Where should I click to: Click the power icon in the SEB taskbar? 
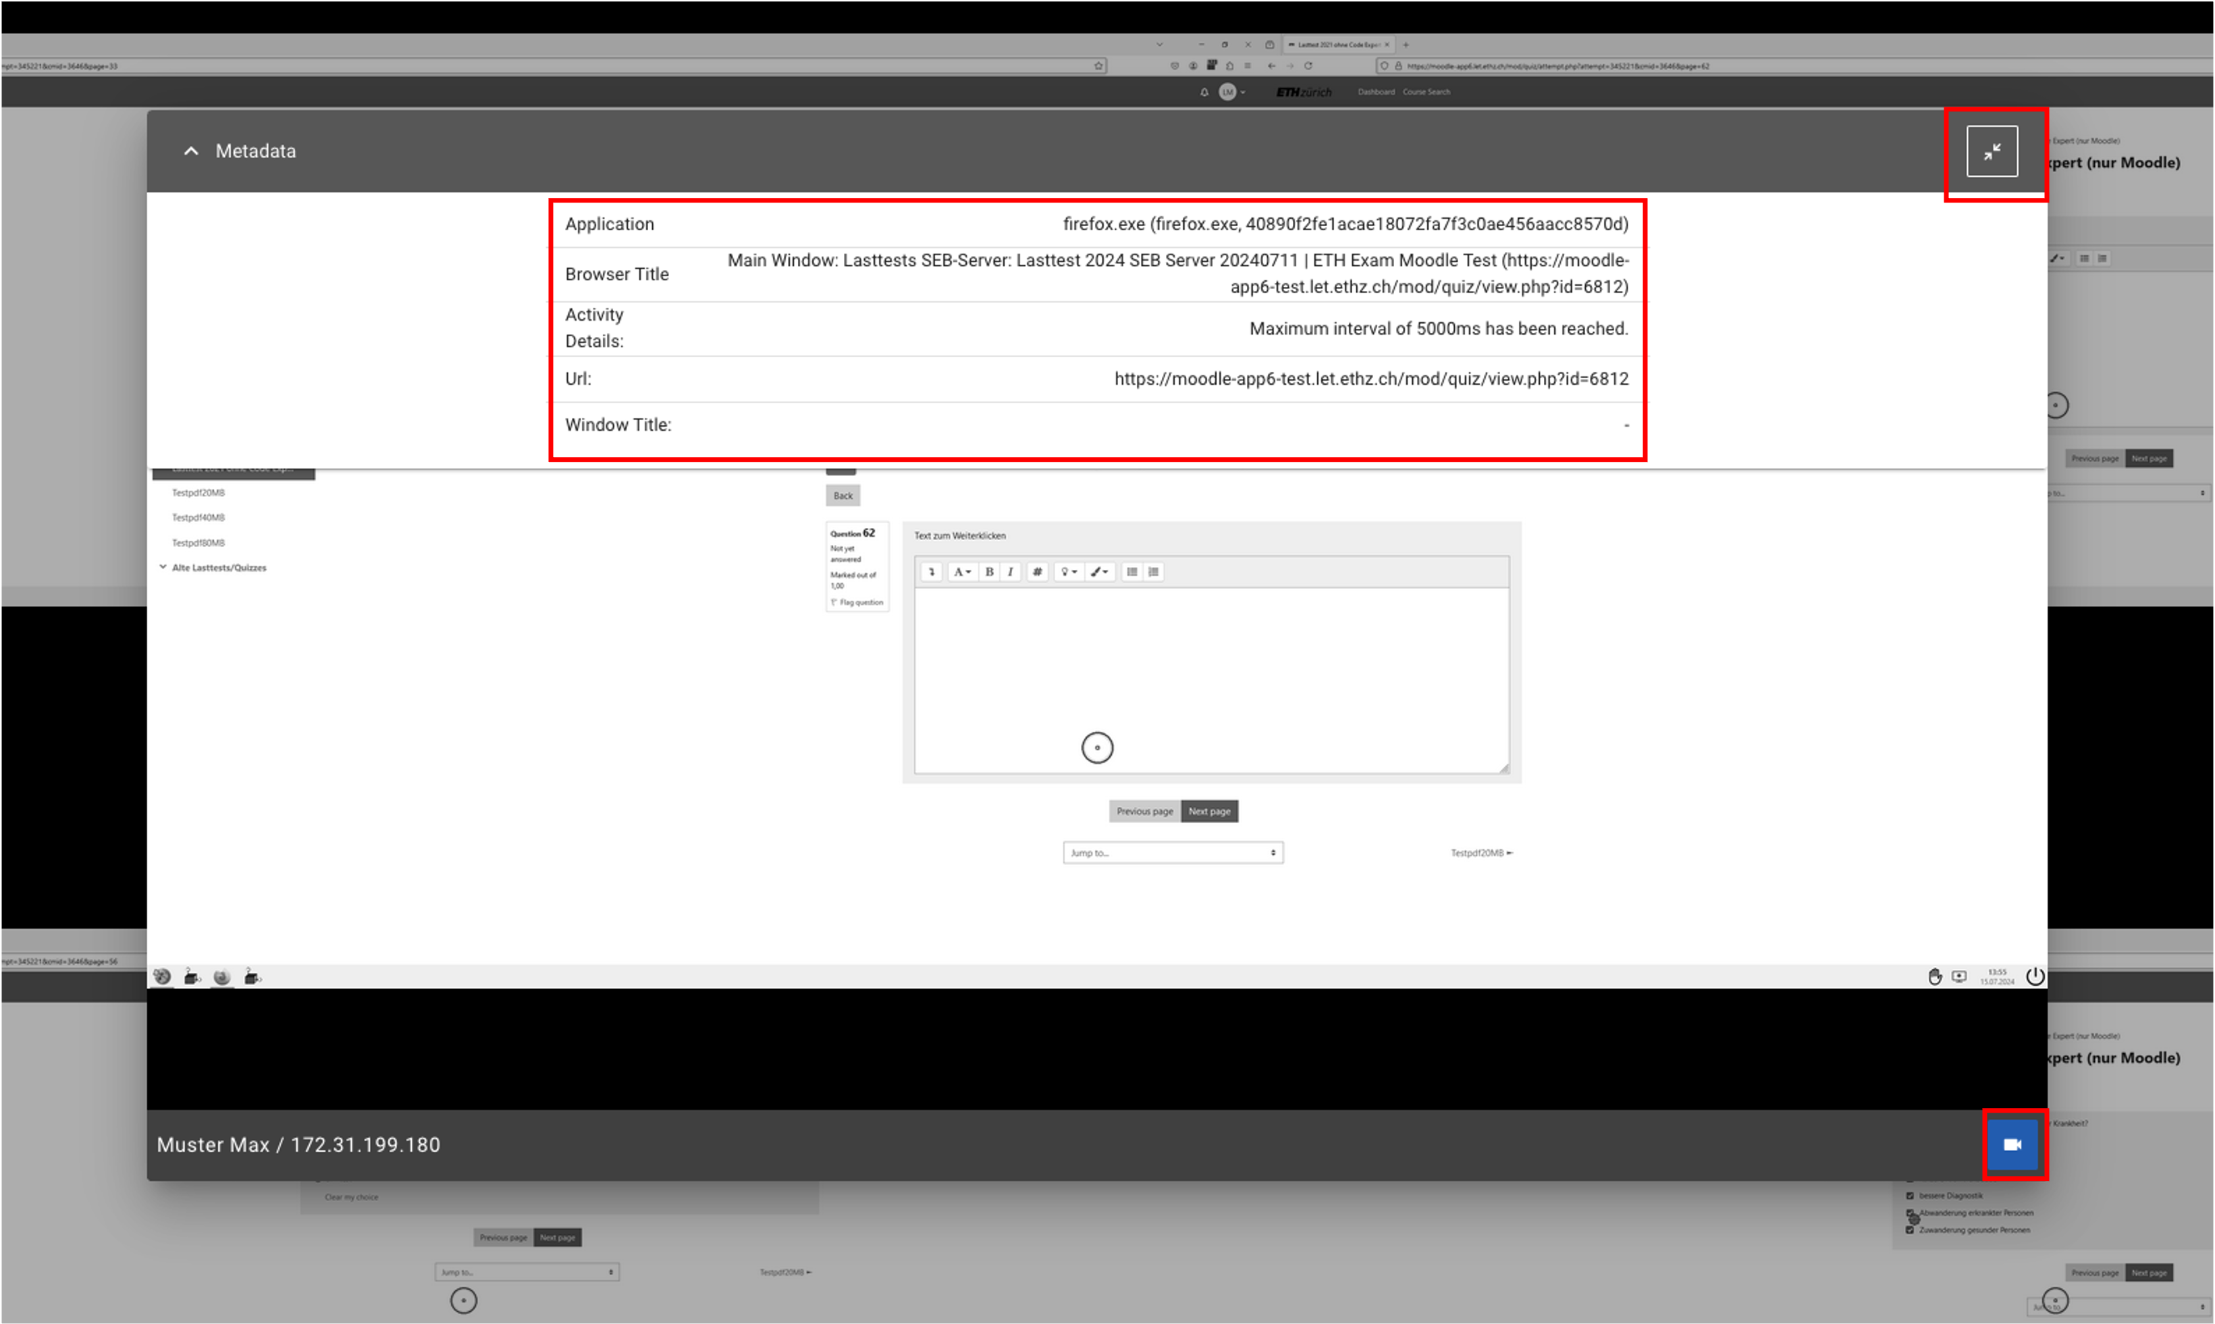click(x=2034, y=977)
